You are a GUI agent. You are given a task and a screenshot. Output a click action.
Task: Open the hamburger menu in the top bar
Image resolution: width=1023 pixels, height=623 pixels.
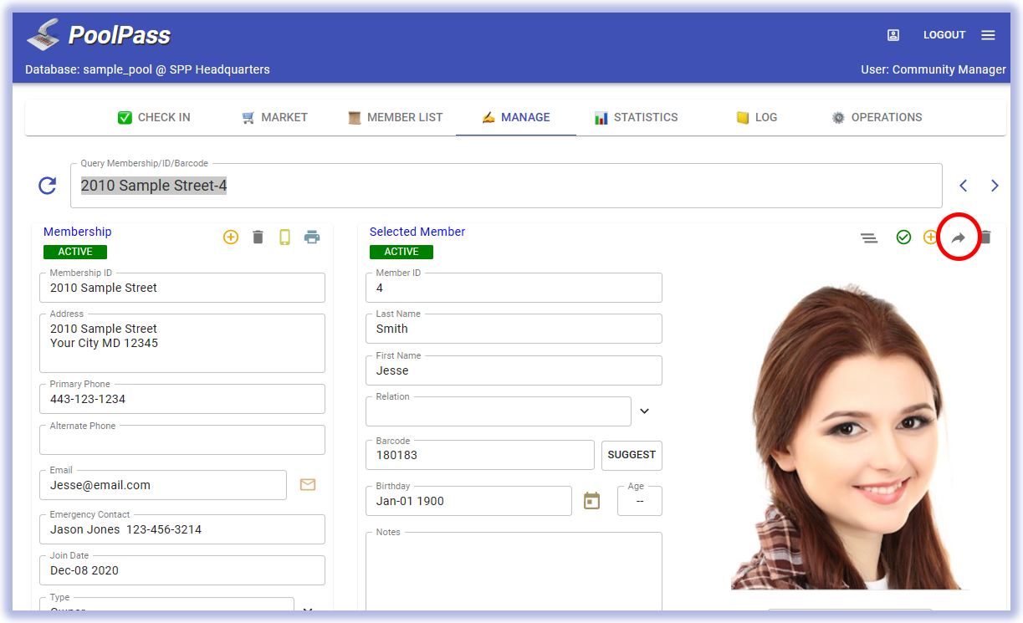(988, 35)
